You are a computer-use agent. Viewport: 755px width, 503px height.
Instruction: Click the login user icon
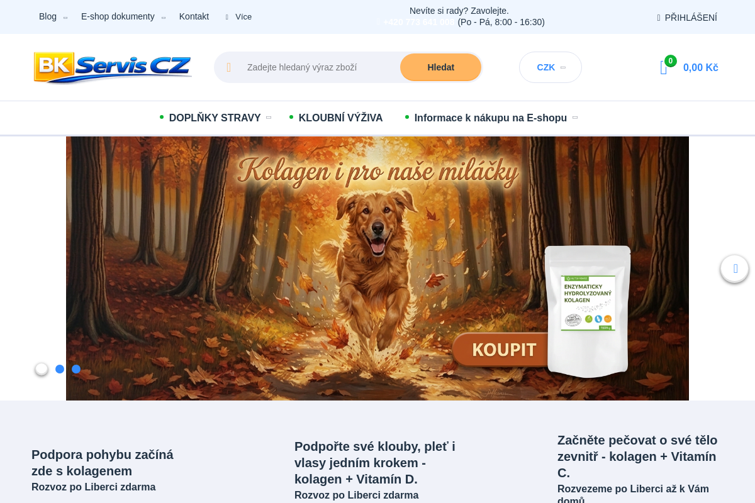659,18
